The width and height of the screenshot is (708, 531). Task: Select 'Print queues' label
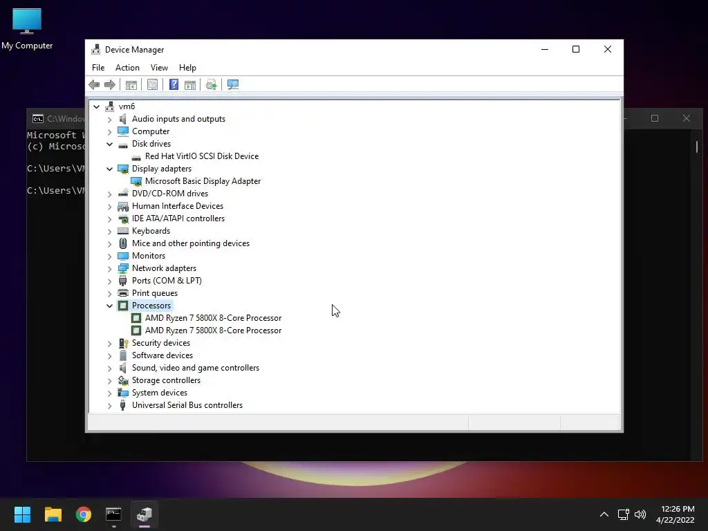(x=155, y=293)
